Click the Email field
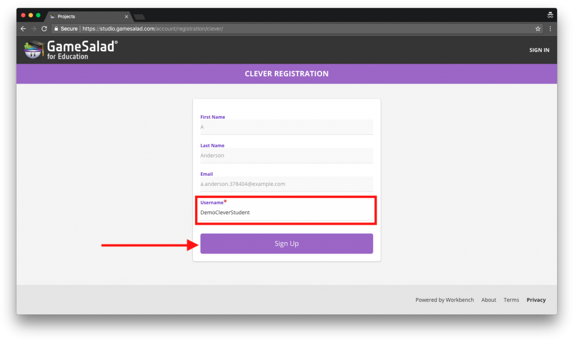The width and height of the screenshot is (573, 340). [x=287, y=184]
